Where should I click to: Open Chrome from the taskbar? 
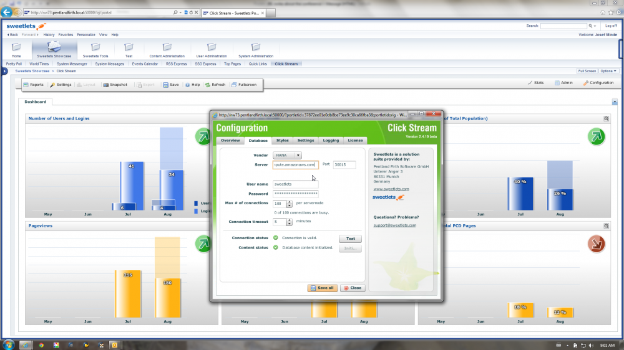(41, 345)
